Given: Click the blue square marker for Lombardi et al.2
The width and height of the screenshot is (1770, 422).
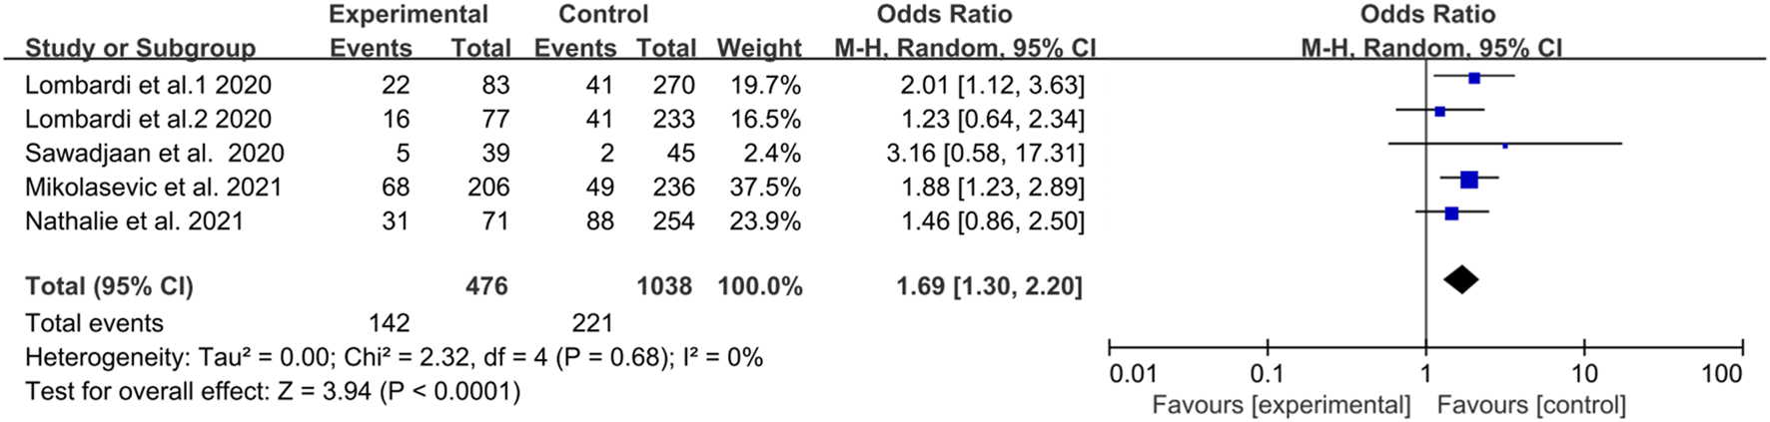Looking at the screenshot, I should (x=1439, y=112).
